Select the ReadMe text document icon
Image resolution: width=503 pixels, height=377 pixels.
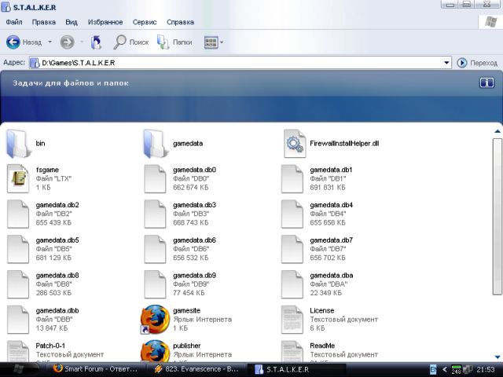tap(292, 352)
